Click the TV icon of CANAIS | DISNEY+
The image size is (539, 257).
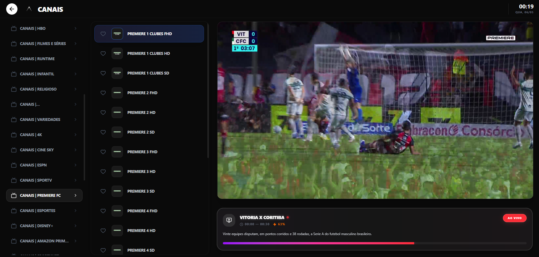click(14, 226)
